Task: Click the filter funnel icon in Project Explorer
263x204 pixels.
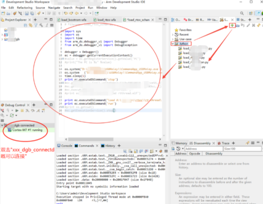Action: 36,25
